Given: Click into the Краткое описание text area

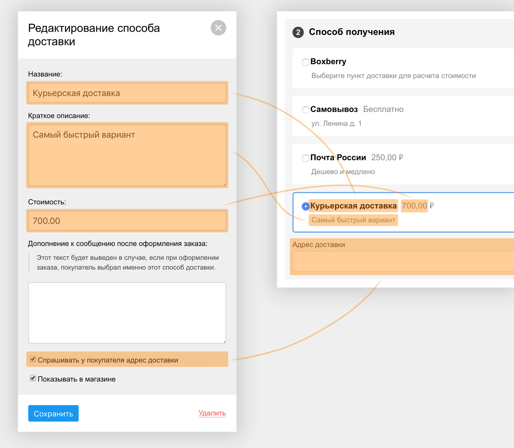Looking at the screenshot, I should (x=127, y=155).
